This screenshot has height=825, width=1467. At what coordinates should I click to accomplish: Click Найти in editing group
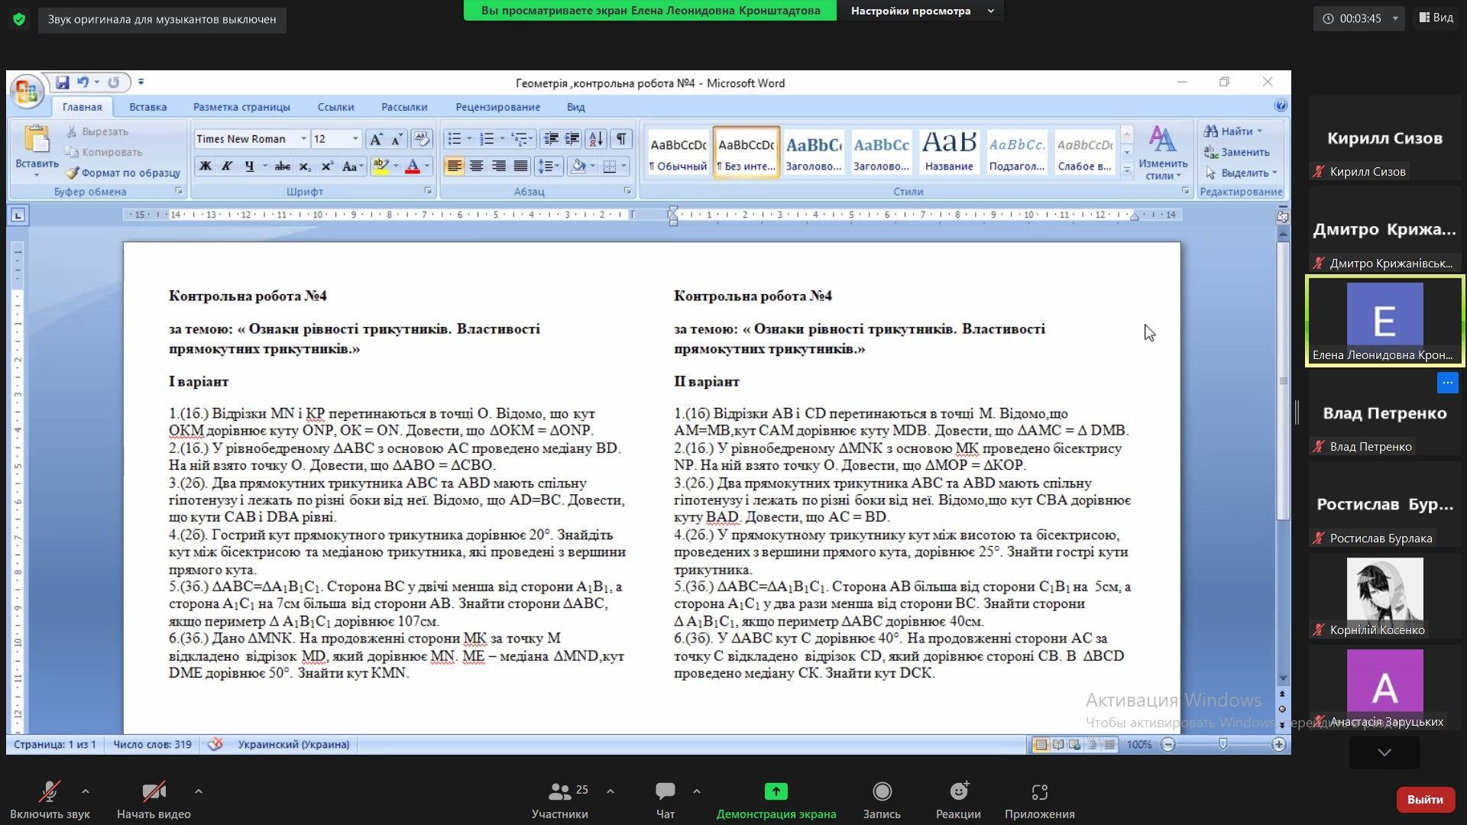pos(1232,131)
